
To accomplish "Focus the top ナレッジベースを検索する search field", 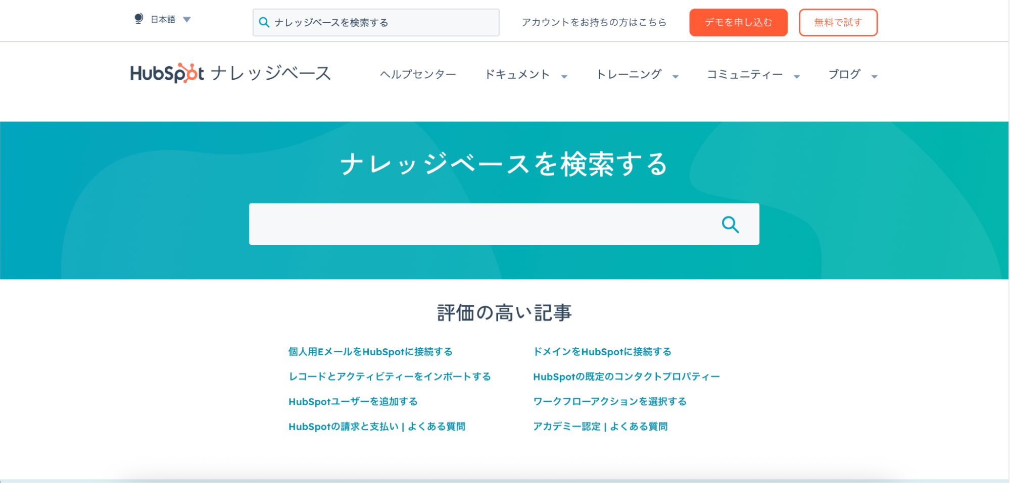I will coord(376,22).
